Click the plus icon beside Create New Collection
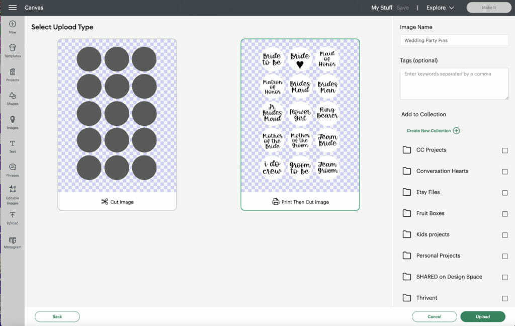The width and height of the screenshot is (515, 326). [456, 130]
